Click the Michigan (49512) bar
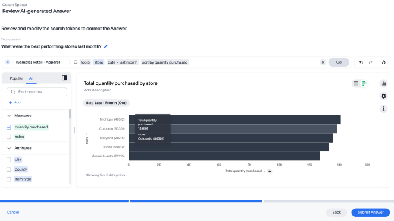The width and height of the screenshot is (394, 221). pos(234,119)
